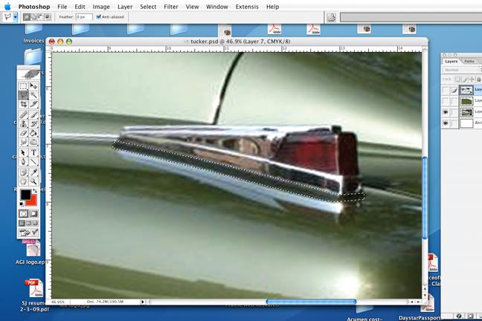
Task: Select the Clone Stamp tool
Action: point(24,124)
